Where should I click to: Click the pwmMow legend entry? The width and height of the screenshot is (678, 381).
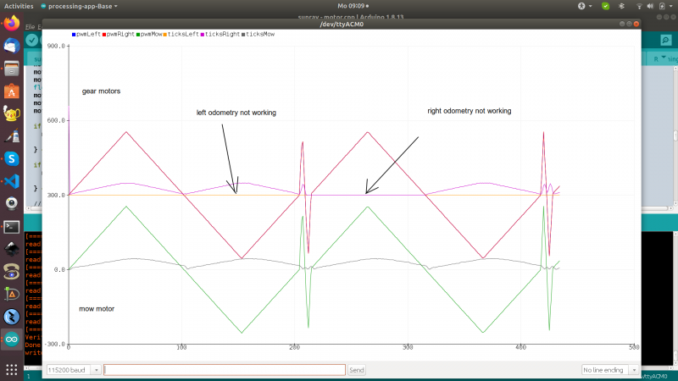[149, 34]
